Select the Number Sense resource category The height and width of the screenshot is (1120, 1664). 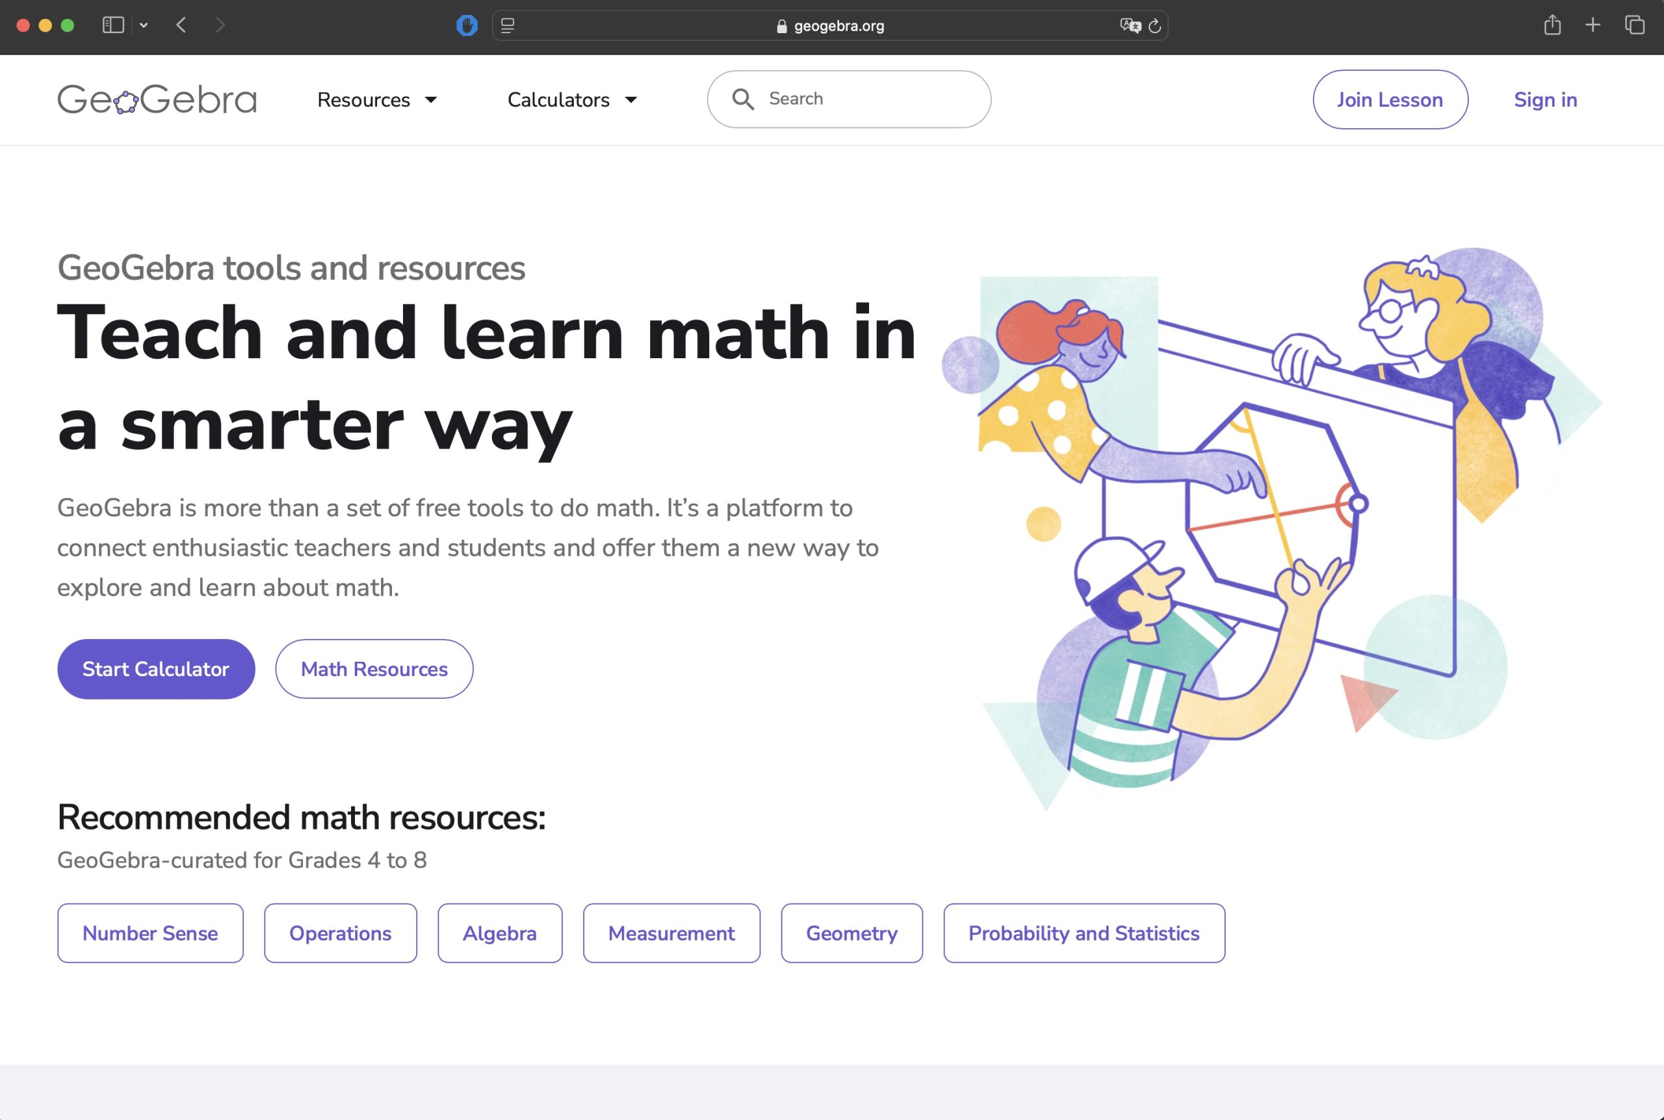point(150,933)
